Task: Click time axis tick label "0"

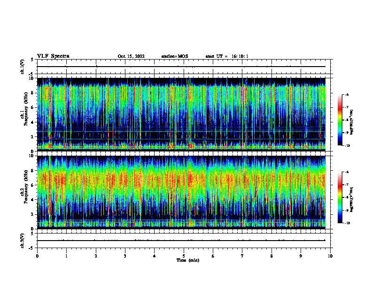Action: point(37,256)
